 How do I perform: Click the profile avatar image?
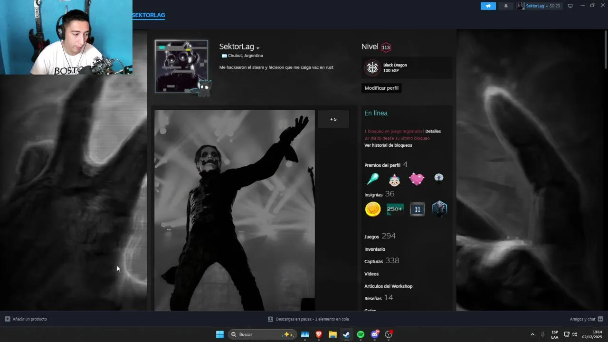click(181, 66)
